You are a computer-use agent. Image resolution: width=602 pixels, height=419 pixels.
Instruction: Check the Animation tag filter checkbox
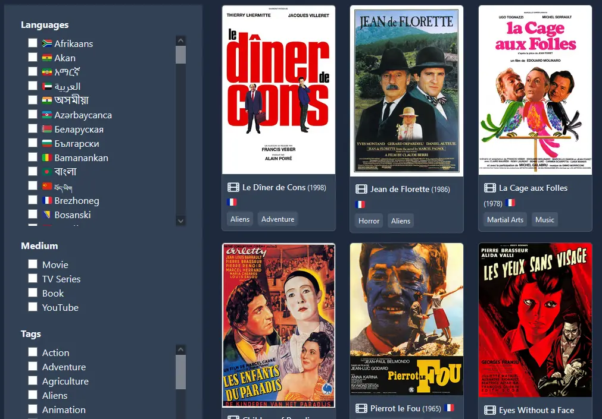tap(33, 409)
